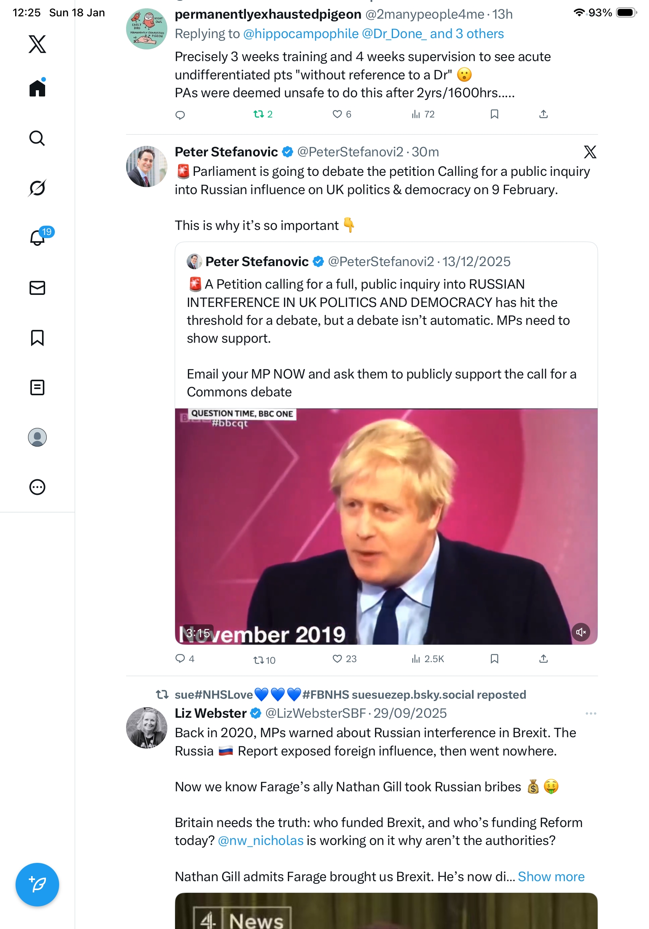The image size is (649, 929).
Task: Open Bookmarks in the sidebar
Action: [37, 337]
